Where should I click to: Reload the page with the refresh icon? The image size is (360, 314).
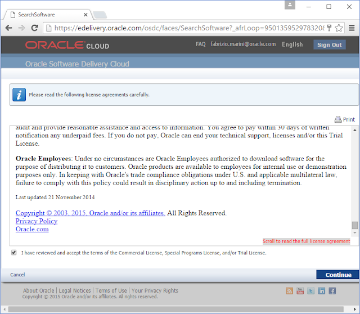(x=34, y=28)
